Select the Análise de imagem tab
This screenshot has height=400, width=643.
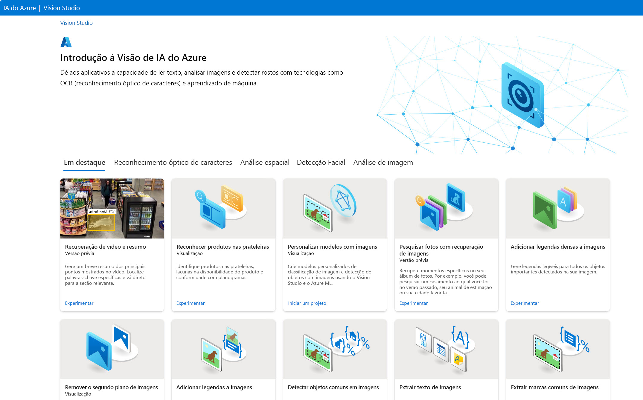[383, 162]
